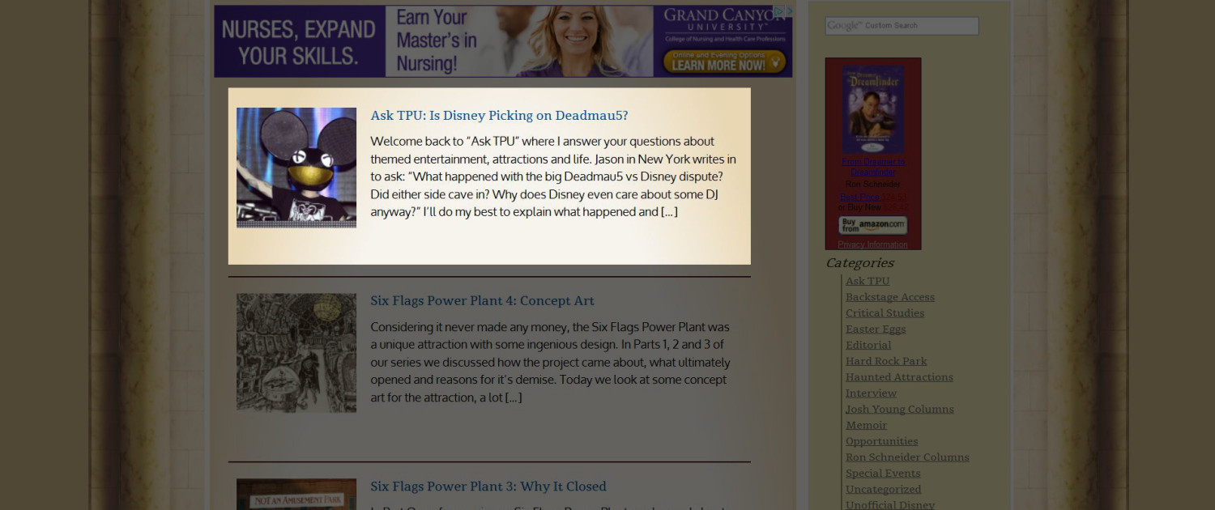Click the 'Buy from amazon.com' button
This screenshot has height=510, width=1215.
pyautogui.click(x=873, y=225)
